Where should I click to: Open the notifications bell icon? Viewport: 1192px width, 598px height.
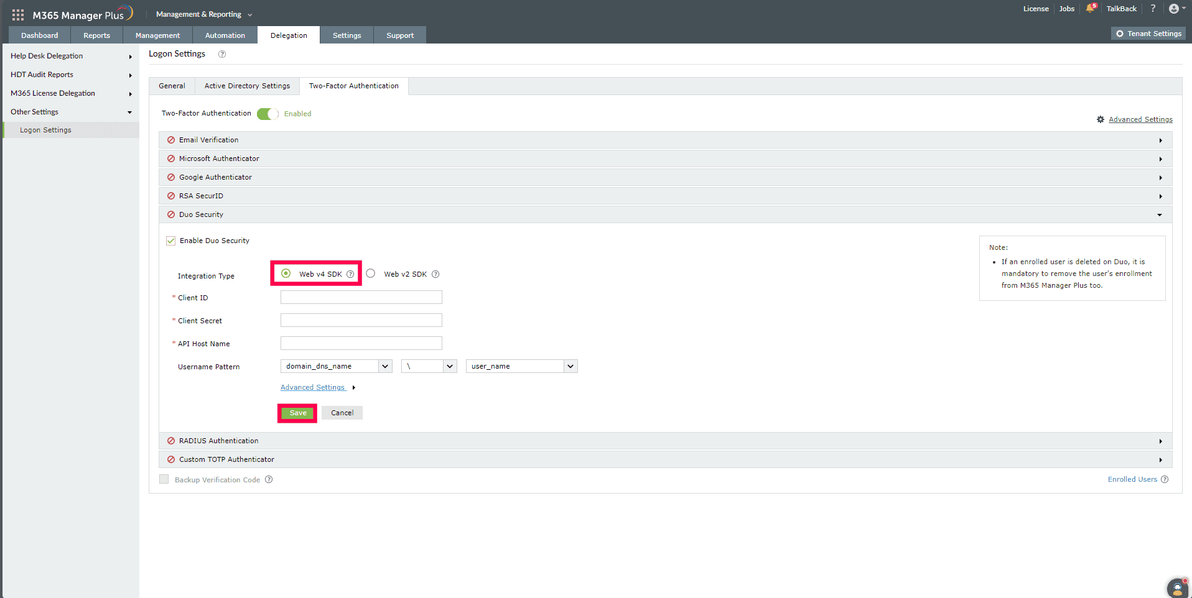1091,8
